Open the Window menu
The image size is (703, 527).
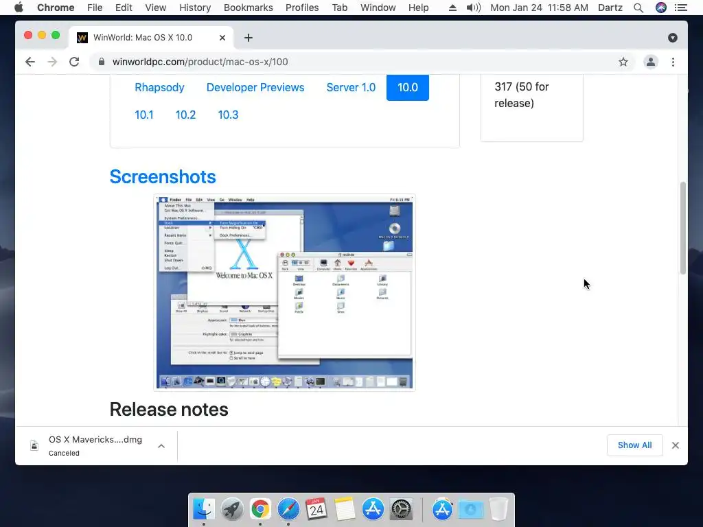pyautogui.click(x=378, y=8)
